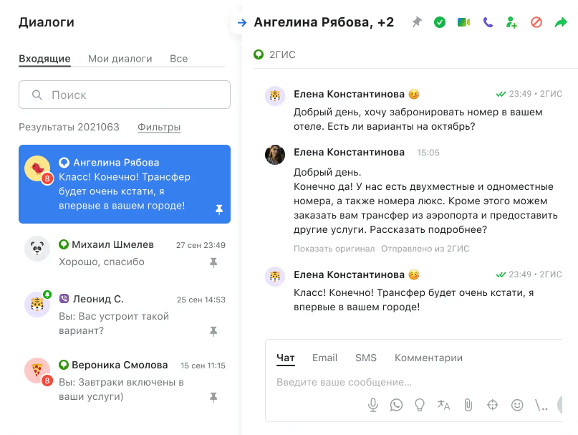Screen dimensions: 578x435
Task: Toggle pin on Михаил Шмелев dialog
Action: coord(213,263)
